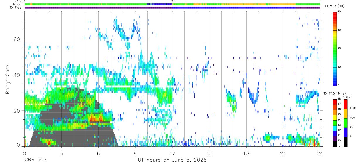The image size is (360, 166).
Task: Click the 21 hour tick on UT axis
Action: click(283, 153)
